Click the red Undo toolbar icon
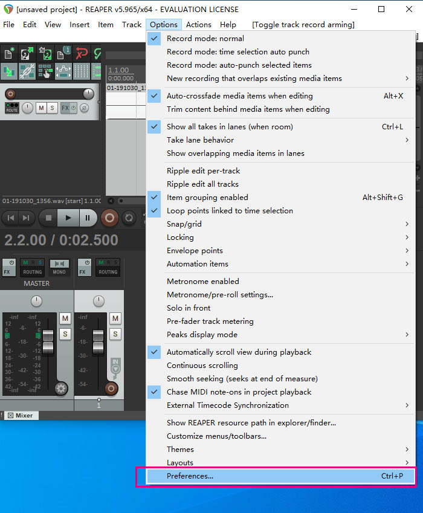423x513 pixels. pyautogui.click(x=82, y=53)
